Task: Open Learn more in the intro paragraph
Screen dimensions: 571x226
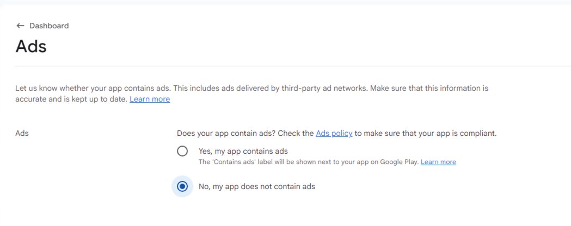Action: 150,99
